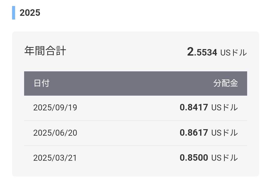This screenshot has width=271, height=186.
Task: Click the .5534 decimals of annual total
Action: 206,53
